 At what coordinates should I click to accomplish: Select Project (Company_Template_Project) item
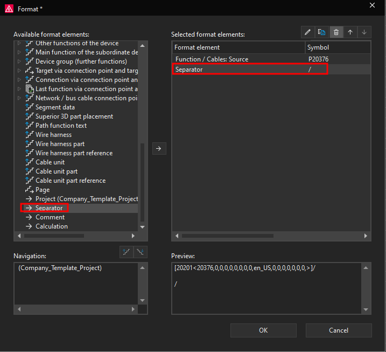point(87,199)
